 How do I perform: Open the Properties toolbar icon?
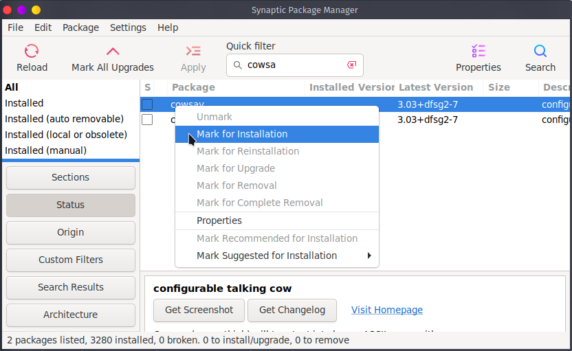click(478, 51)
